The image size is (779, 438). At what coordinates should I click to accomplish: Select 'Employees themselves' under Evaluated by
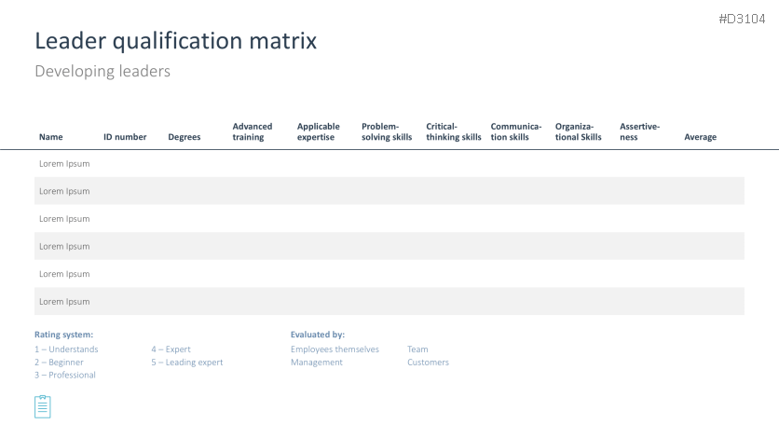click(335, 349)
